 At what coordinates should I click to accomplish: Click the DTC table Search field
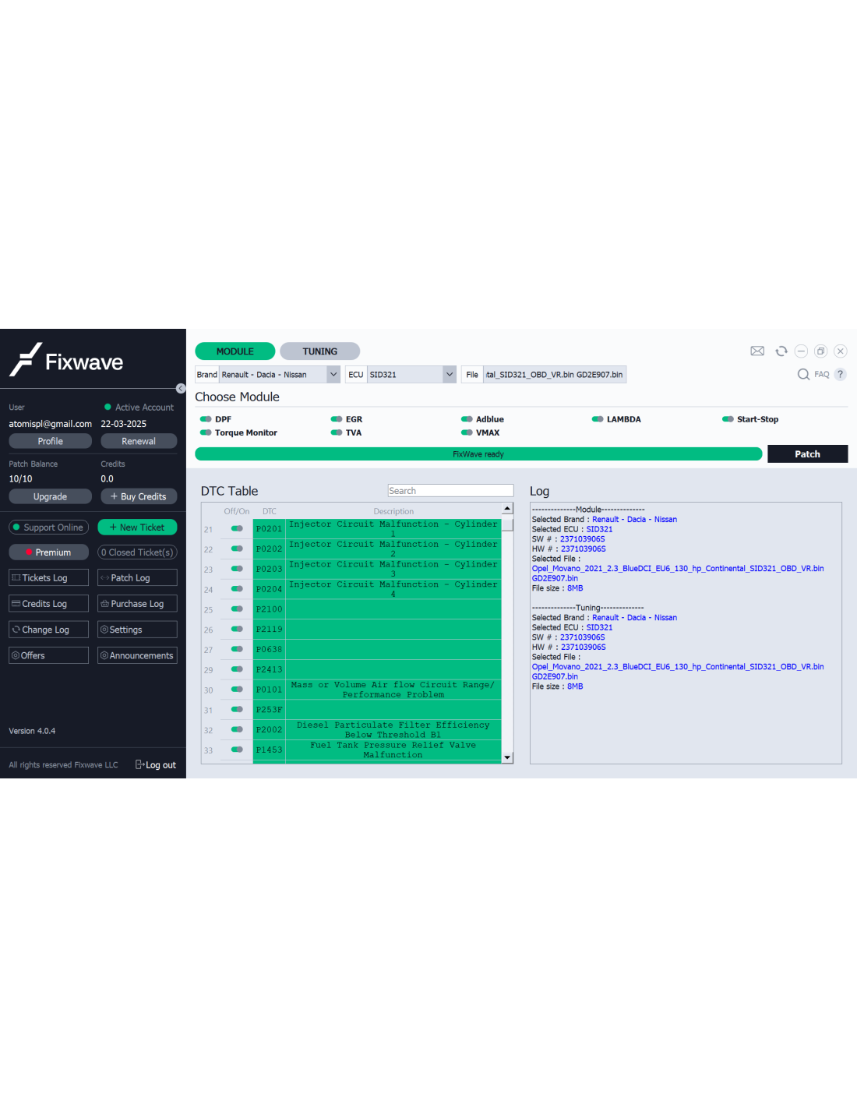[450, 491]
